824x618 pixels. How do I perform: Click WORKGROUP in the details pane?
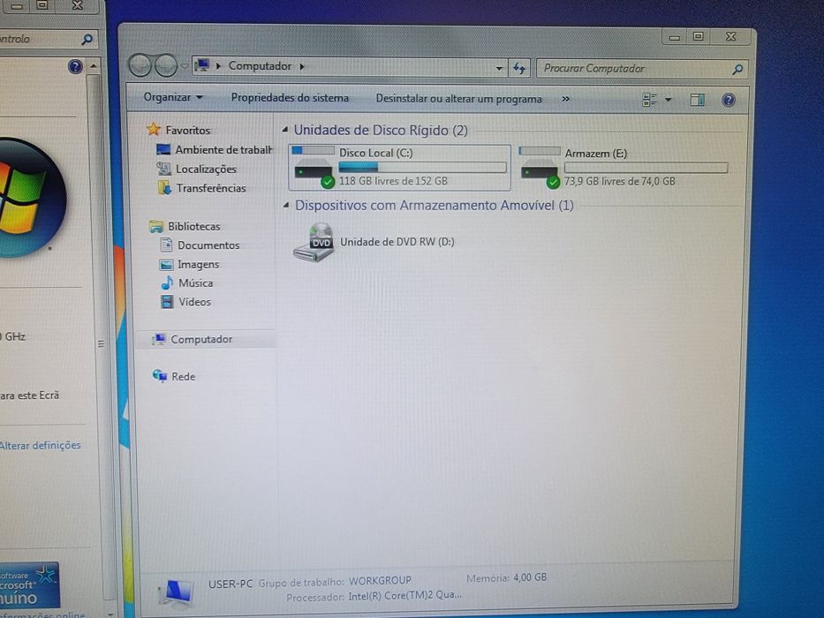[380, 580]
